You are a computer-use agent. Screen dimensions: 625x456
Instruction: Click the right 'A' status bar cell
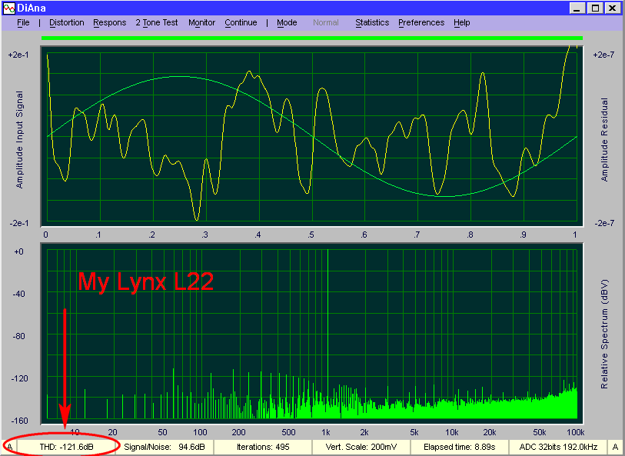[615, 448]
